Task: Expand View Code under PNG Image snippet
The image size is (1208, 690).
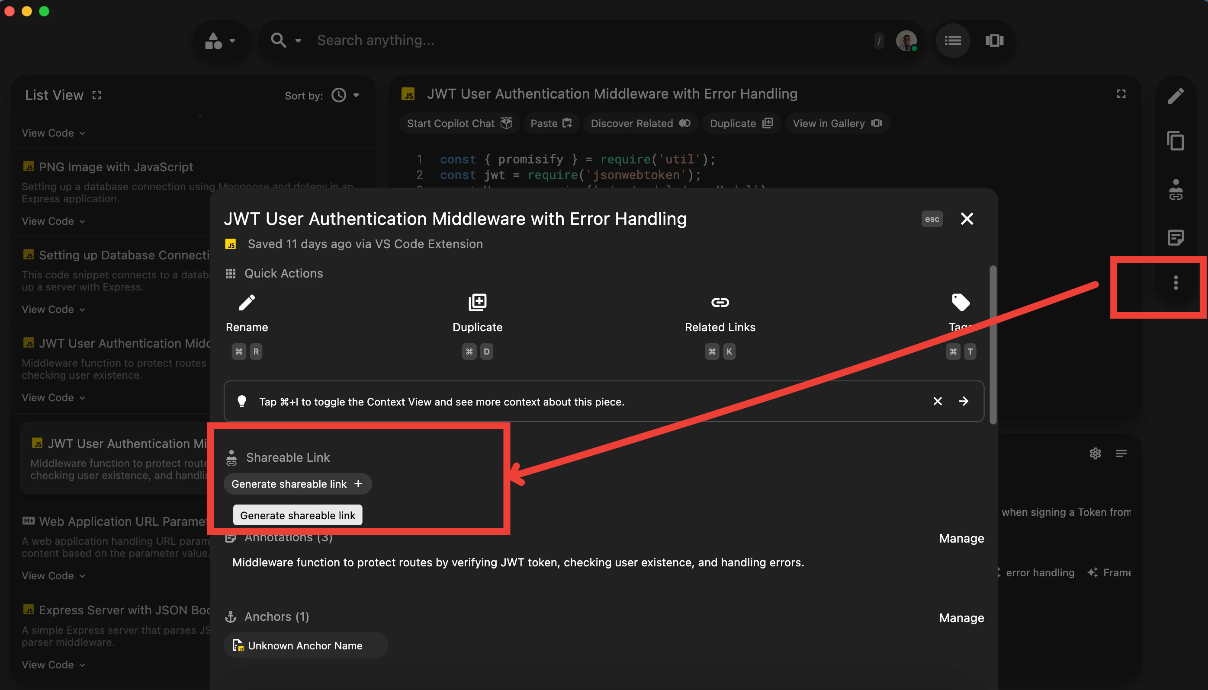Action: (x=53, y=221)
